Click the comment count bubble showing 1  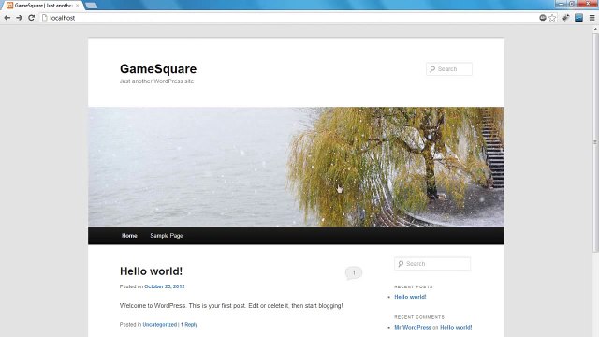(x=354, y=272)
